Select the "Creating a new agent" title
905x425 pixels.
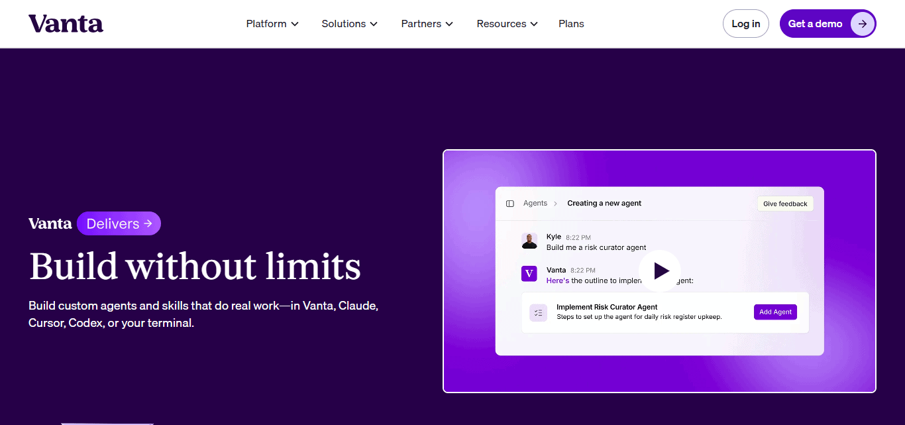point(604,204)
